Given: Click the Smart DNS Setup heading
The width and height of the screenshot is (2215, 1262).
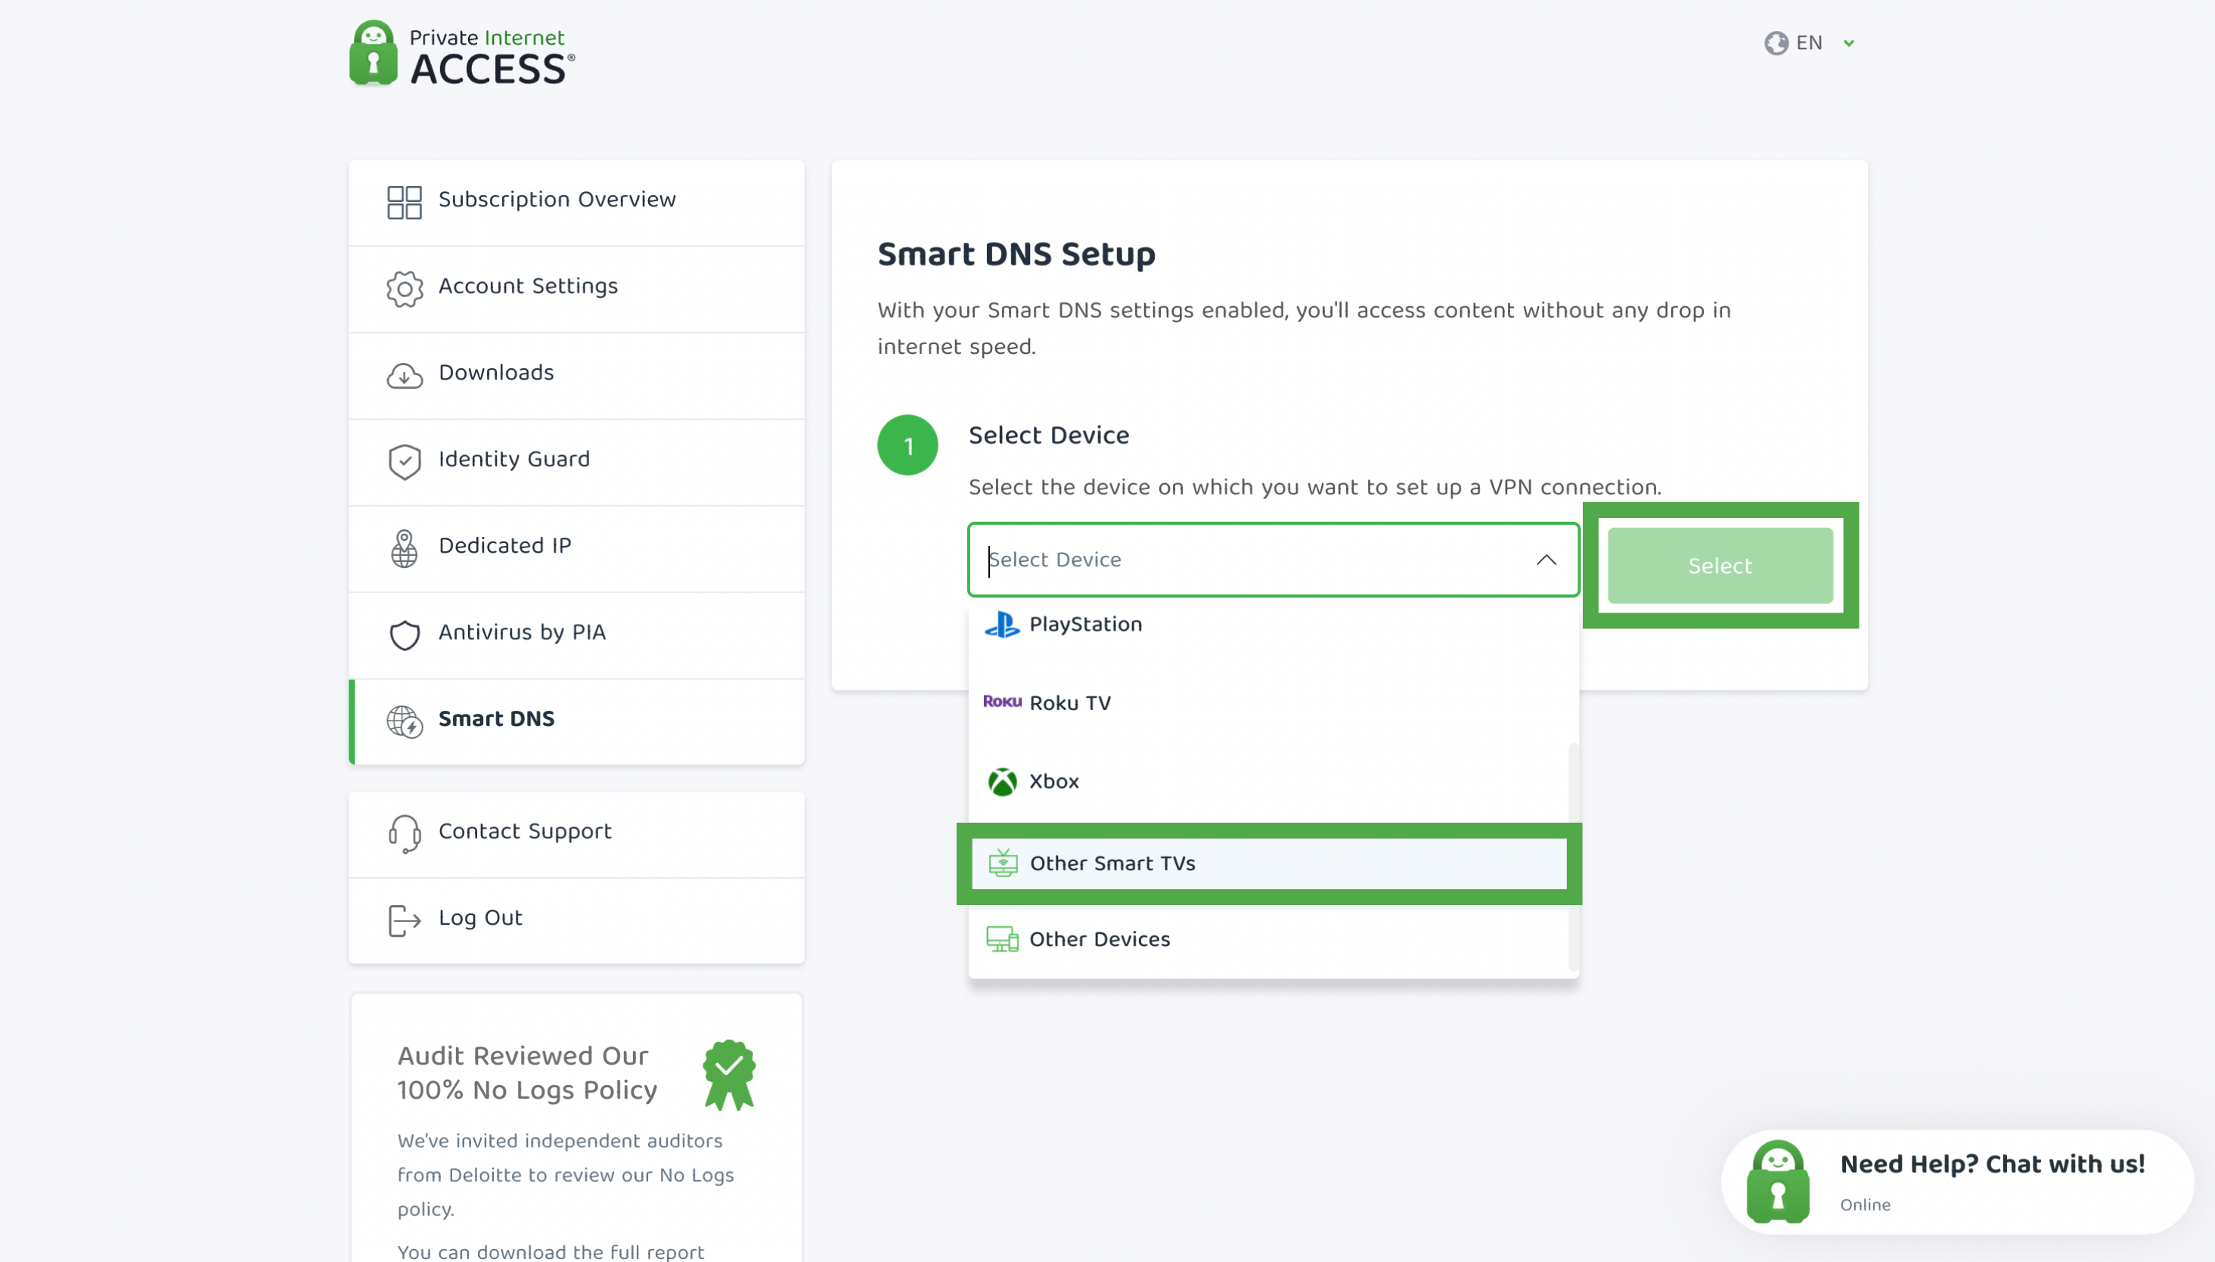Looking at the screenshot, I should pyautogui.click(x=1016, y=254).
